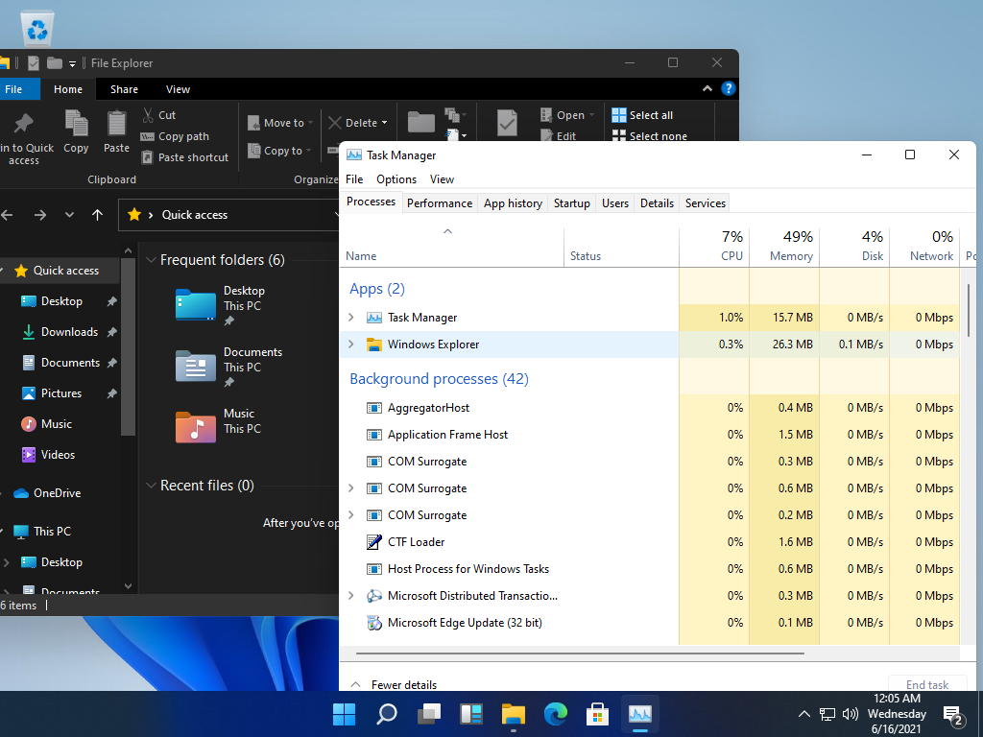
Task: Open Task View on the taskbar
Action: (429, 714)
